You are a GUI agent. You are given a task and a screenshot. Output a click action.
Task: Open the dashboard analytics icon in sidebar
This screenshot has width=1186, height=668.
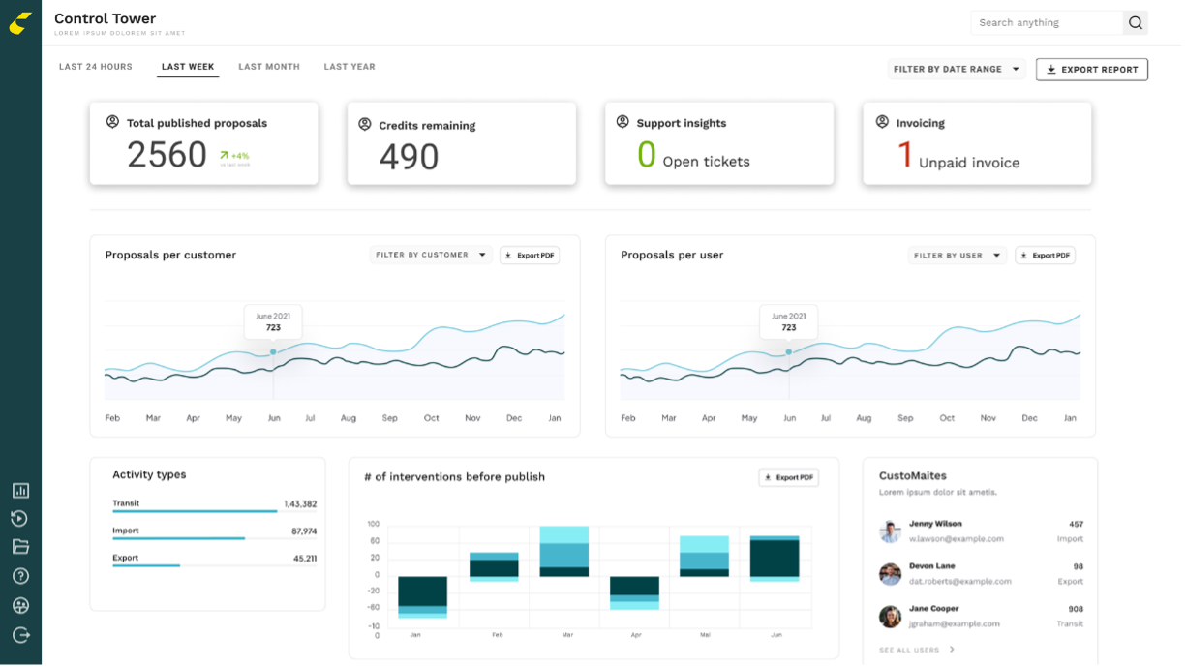(x=20, y=490)
